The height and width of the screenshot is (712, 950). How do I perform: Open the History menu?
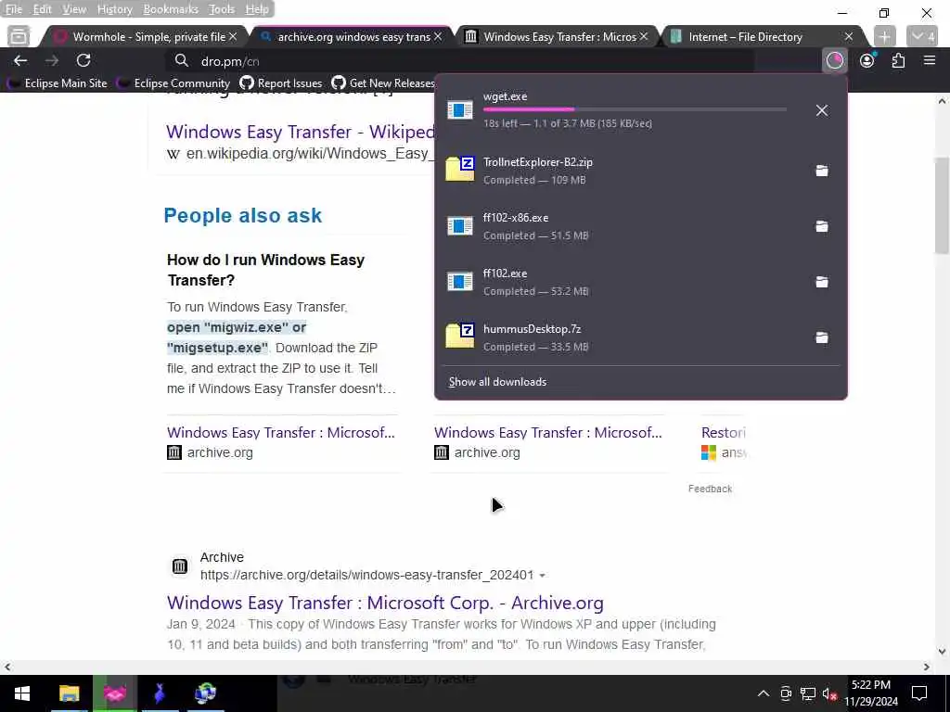[x=114, y=9]
